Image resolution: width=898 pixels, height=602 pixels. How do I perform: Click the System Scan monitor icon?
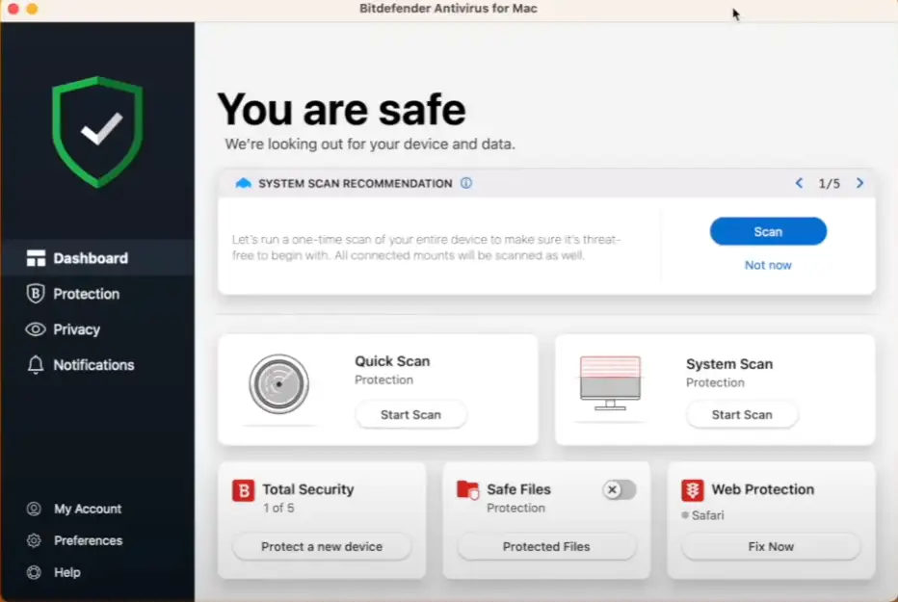610,381
